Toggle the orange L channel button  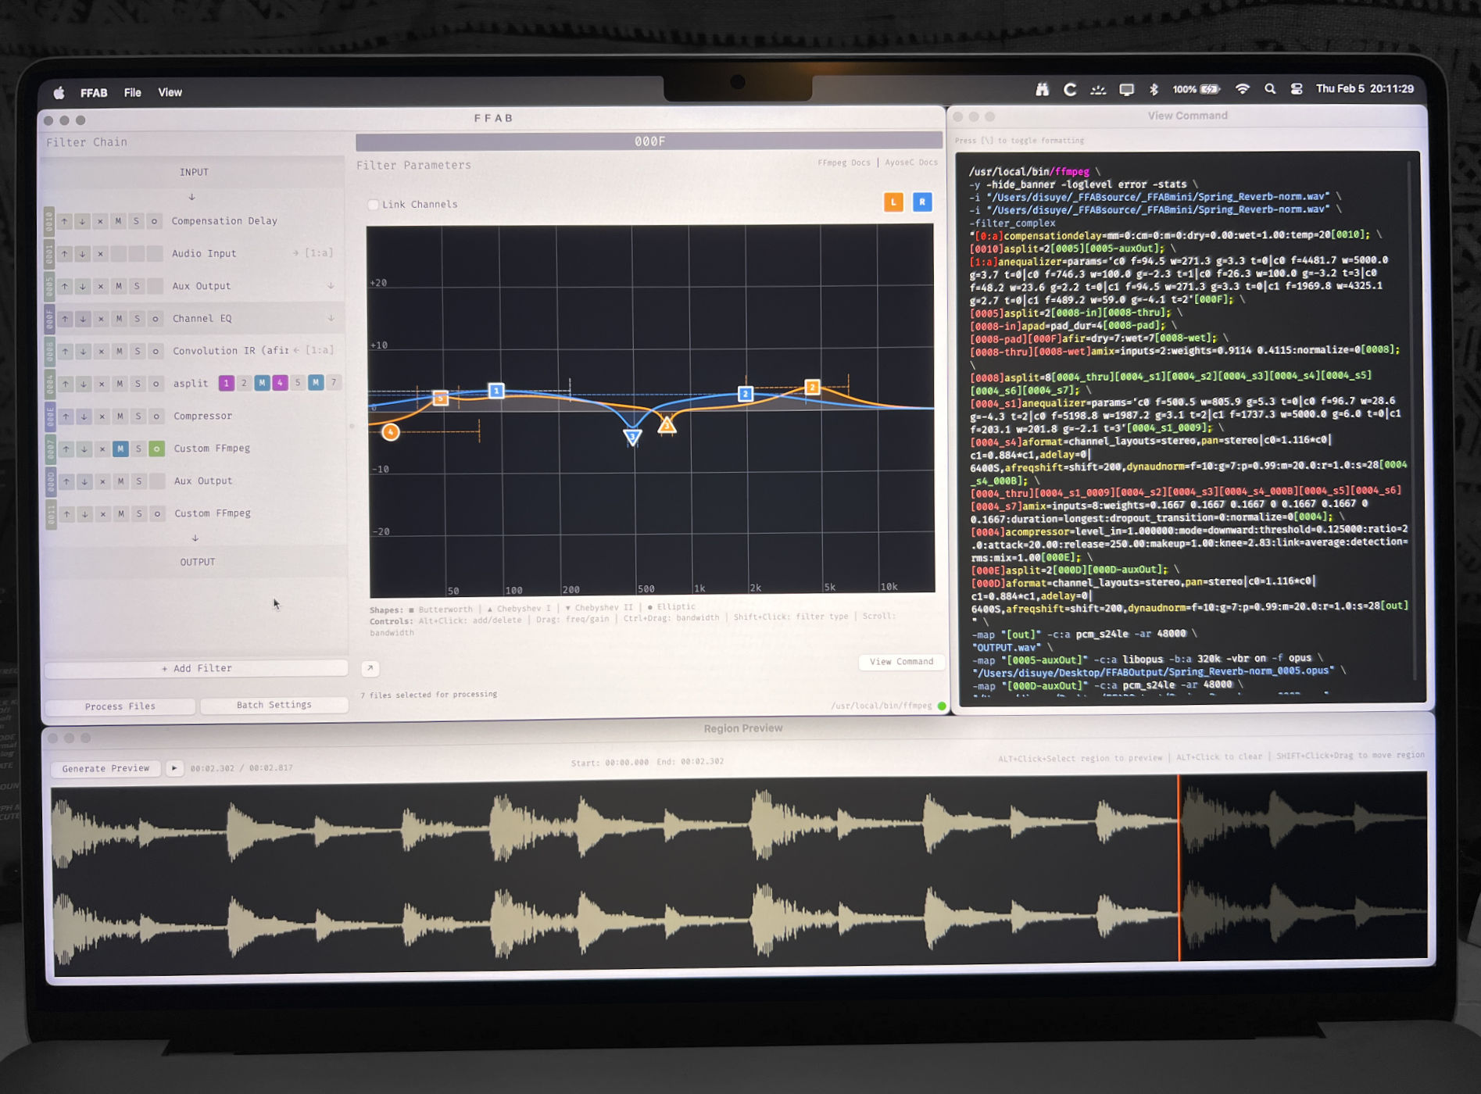(893, 202)
